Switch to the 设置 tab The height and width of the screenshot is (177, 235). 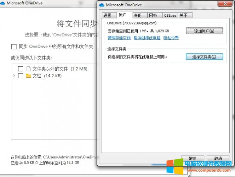[x=107, y=15]
